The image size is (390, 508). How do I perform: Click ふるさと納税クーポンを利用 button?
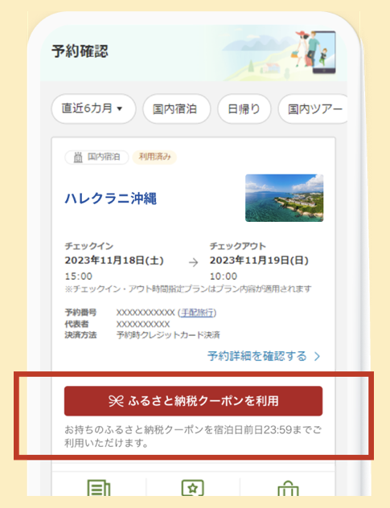(193, 401)
